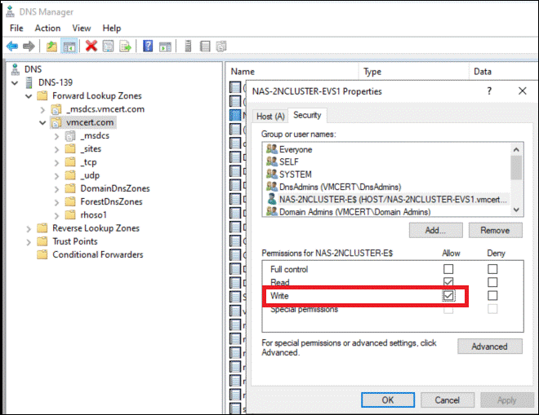Click the user list scroll down arrow

click(x=516, y=210)
